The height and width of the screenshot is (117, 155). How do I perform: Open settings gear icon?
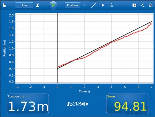click(151, 5)
